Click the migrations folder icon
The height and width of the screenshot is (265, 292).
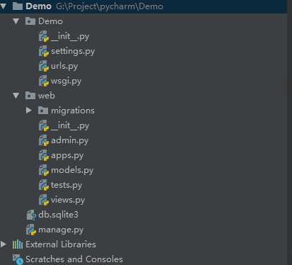43,111
